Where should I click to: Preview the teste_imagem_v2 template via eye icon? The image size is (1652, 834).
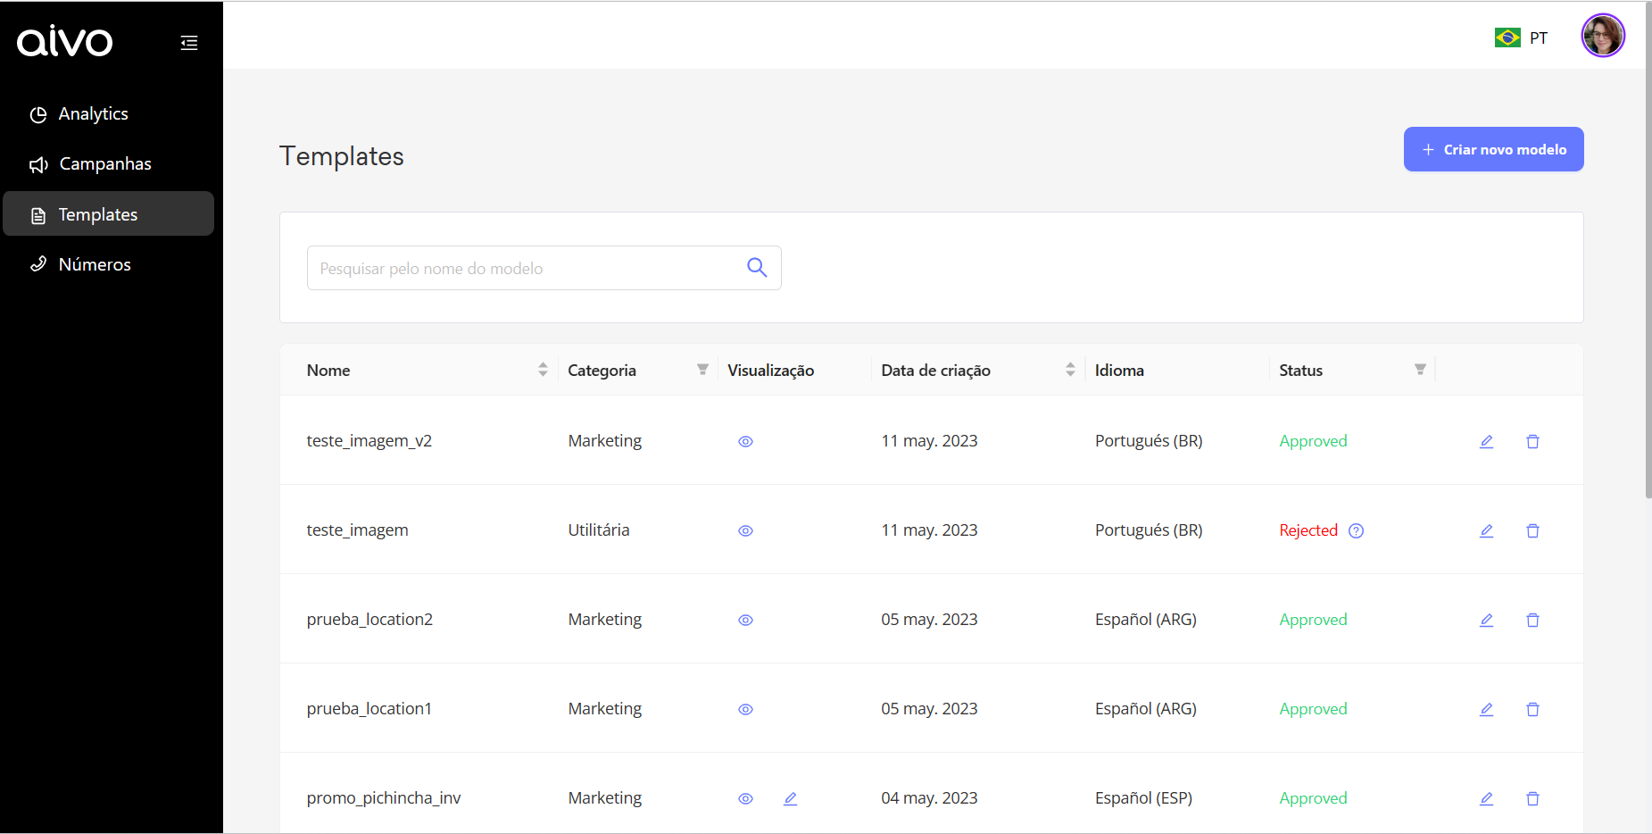(x=745, y=441)
